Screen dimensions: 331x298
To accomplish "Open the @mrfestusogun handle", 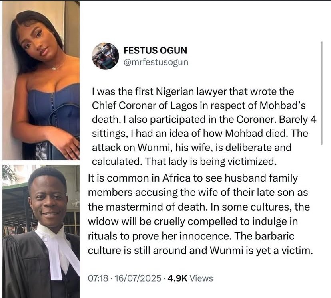I will coord(156,63).
